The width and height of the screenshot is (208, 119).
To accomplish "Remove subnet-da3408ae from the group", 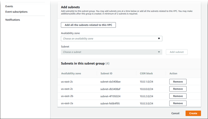I will (x=178, y=82).
